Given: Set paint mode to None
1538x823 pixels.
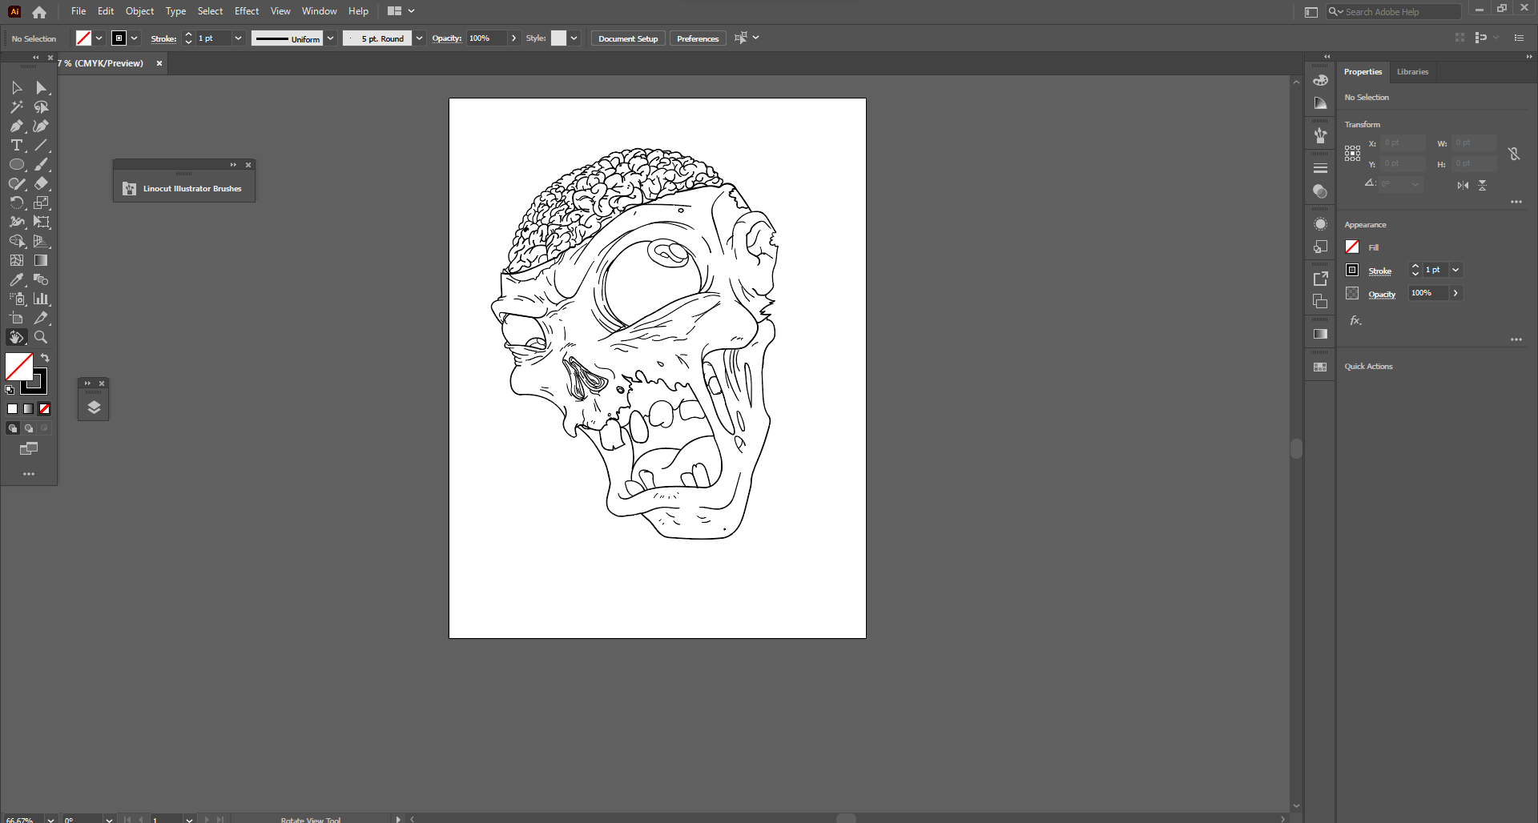Looking at the screenshot, I should click(x=44, y=409).
